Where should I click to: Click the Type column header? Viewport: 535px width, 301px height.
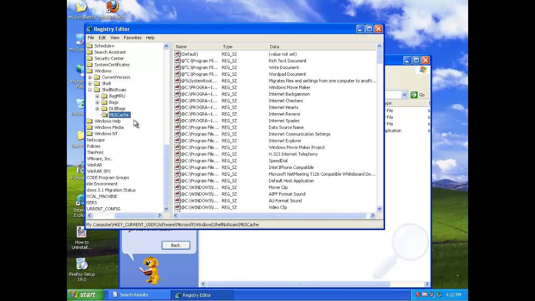tap(243, 46)
